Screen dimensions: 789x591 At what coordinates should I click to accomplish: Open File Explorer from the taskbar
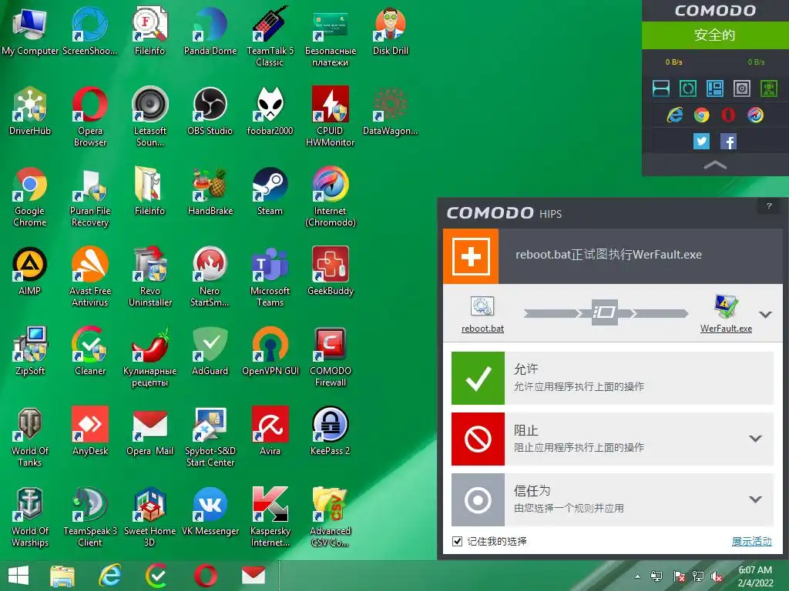62,576
